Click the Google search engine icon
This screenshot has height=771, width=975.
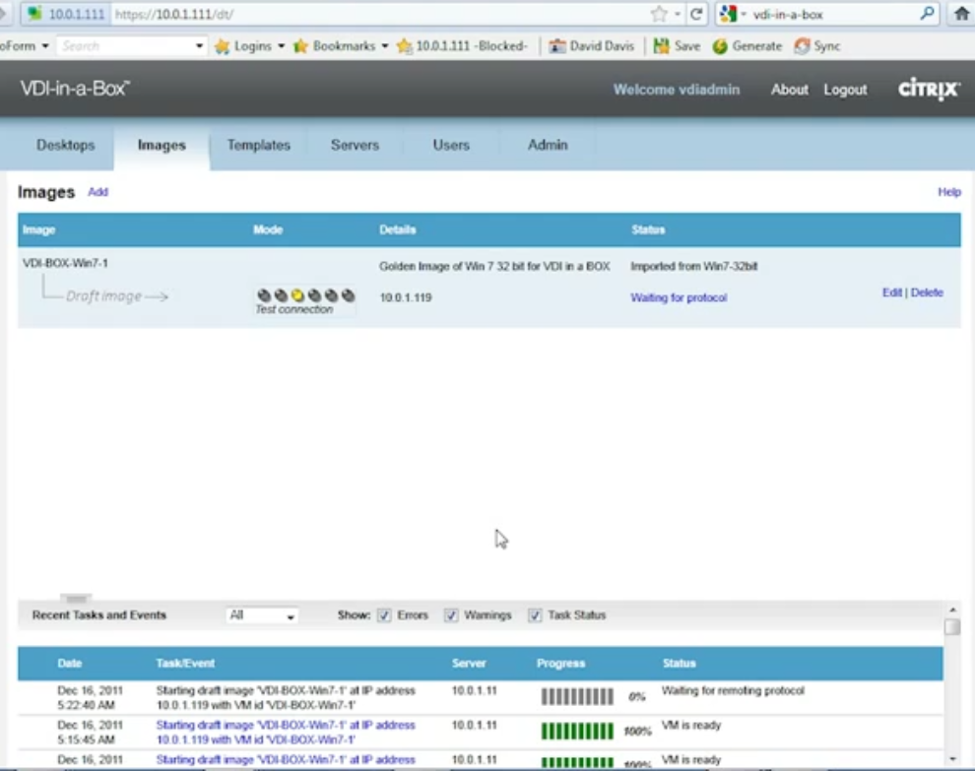point(728,14)
